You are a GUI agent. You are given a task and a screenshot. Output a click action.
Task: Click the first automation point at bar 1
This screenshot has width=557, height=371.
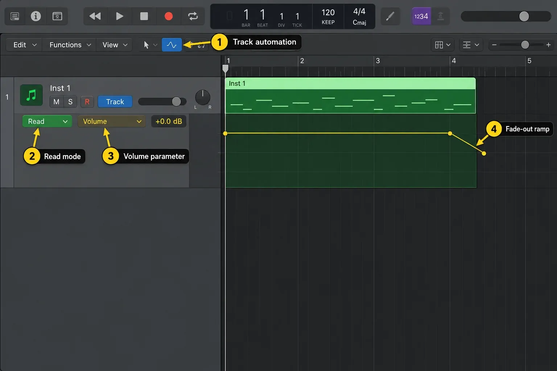225,133
